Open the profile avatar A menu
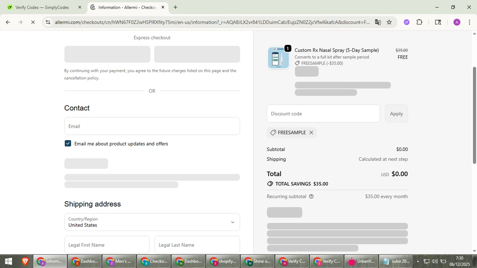This screenshot has height=268, width=477. tap(457, 22)
